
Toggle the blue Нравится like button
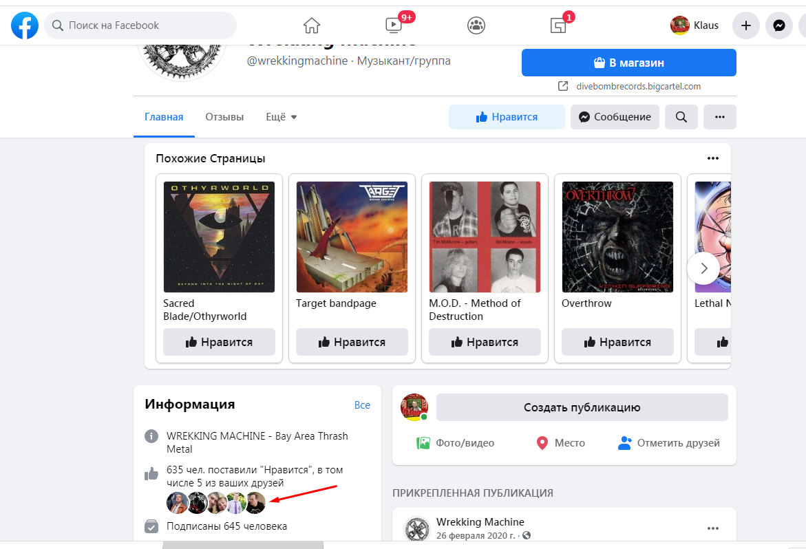coord(507,116)
